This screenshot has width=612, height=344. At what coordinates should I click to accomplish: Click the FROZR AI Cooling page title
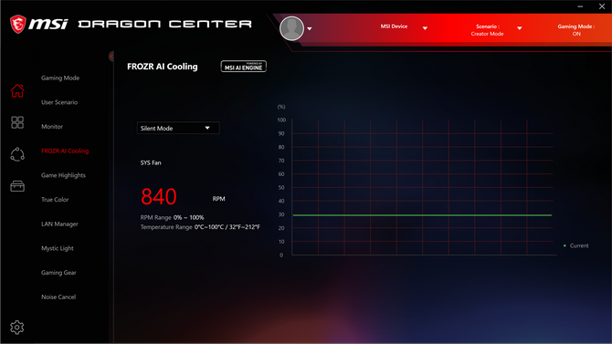163,67
